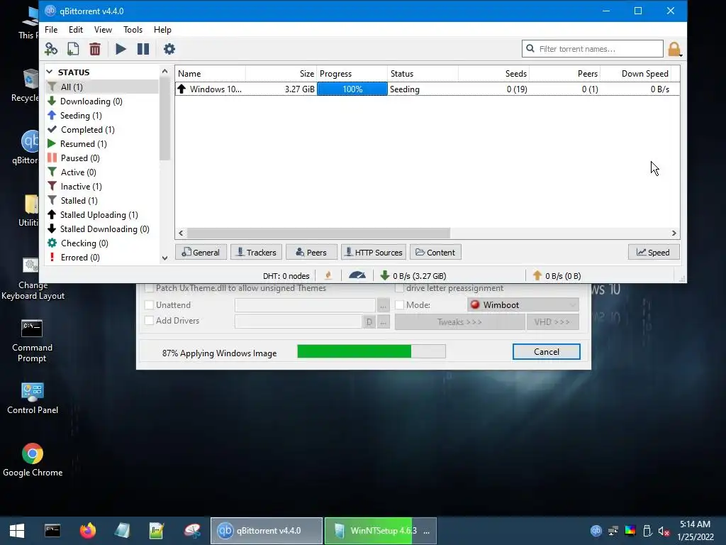Open the Tools menu
This screenshot has width=726, height=545.
click(x=133, y=30)
